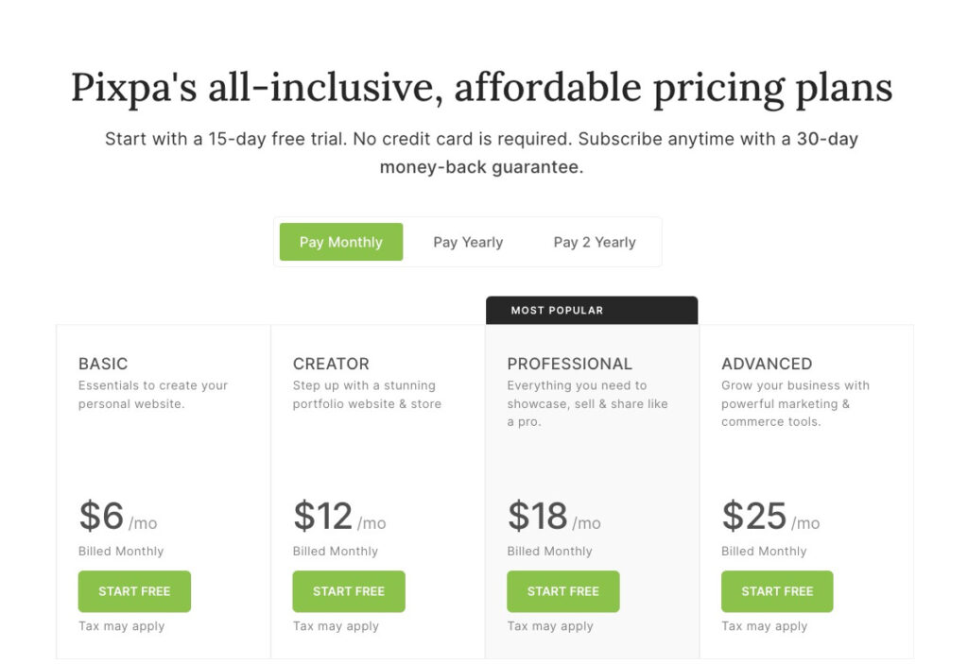Click 'Tax may apply' under the Basic plan
The image size is (968, 664).
click(122, 625)
